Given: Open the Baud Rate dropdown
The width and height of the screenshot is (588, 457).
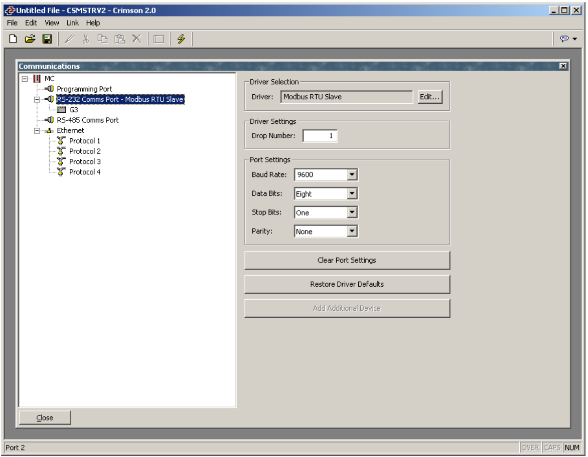Looking at the screenshot, I should click(x=352, y=174).
